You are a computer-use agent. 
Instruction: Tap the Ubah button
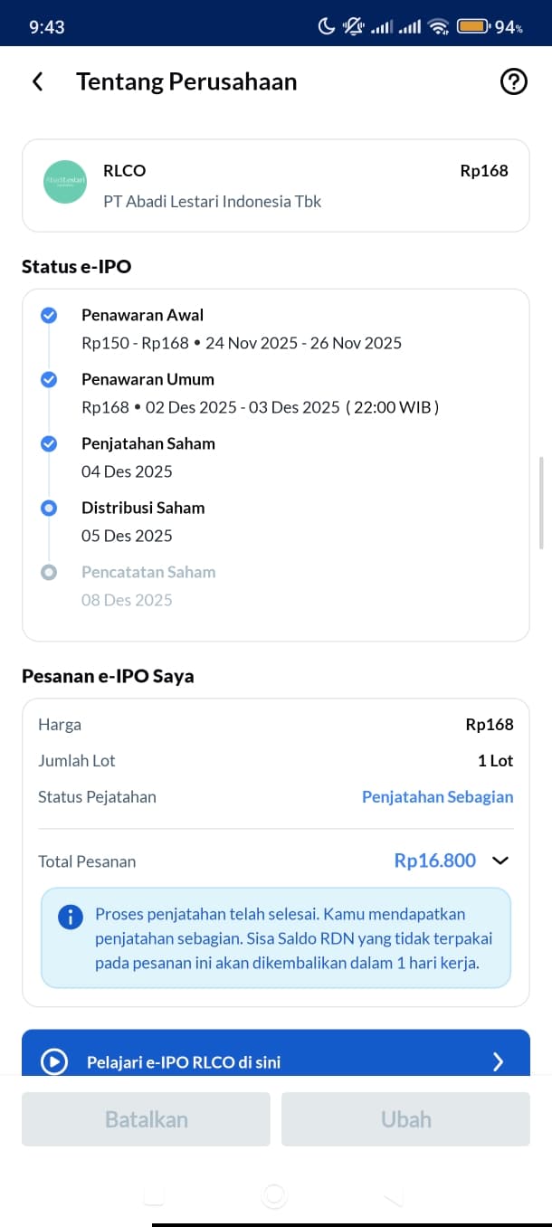click(405, 1119)
